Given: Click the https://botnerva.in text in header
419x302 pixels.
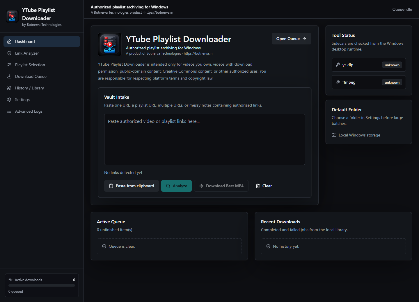Looking at the screenshot, I should coord(159,12).
